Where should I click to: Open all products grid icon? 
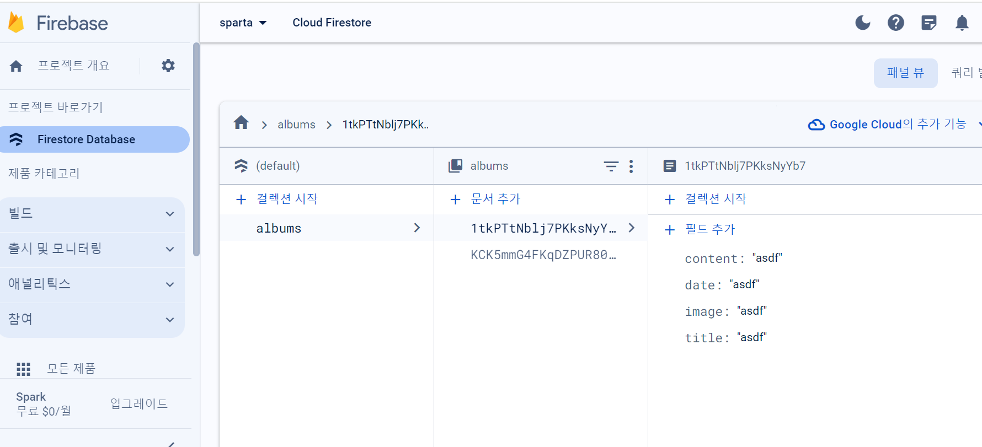tap(23, 369)
